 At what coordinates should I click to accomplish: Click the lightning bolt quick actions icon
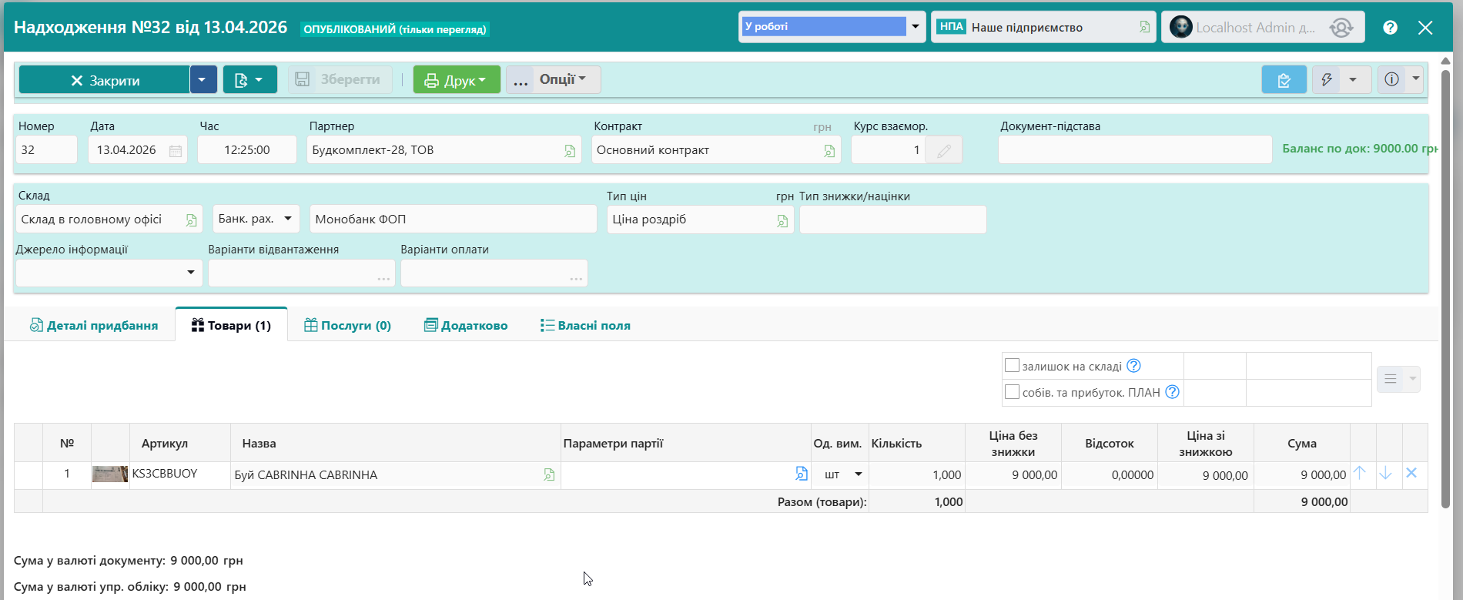point(1327,79)
